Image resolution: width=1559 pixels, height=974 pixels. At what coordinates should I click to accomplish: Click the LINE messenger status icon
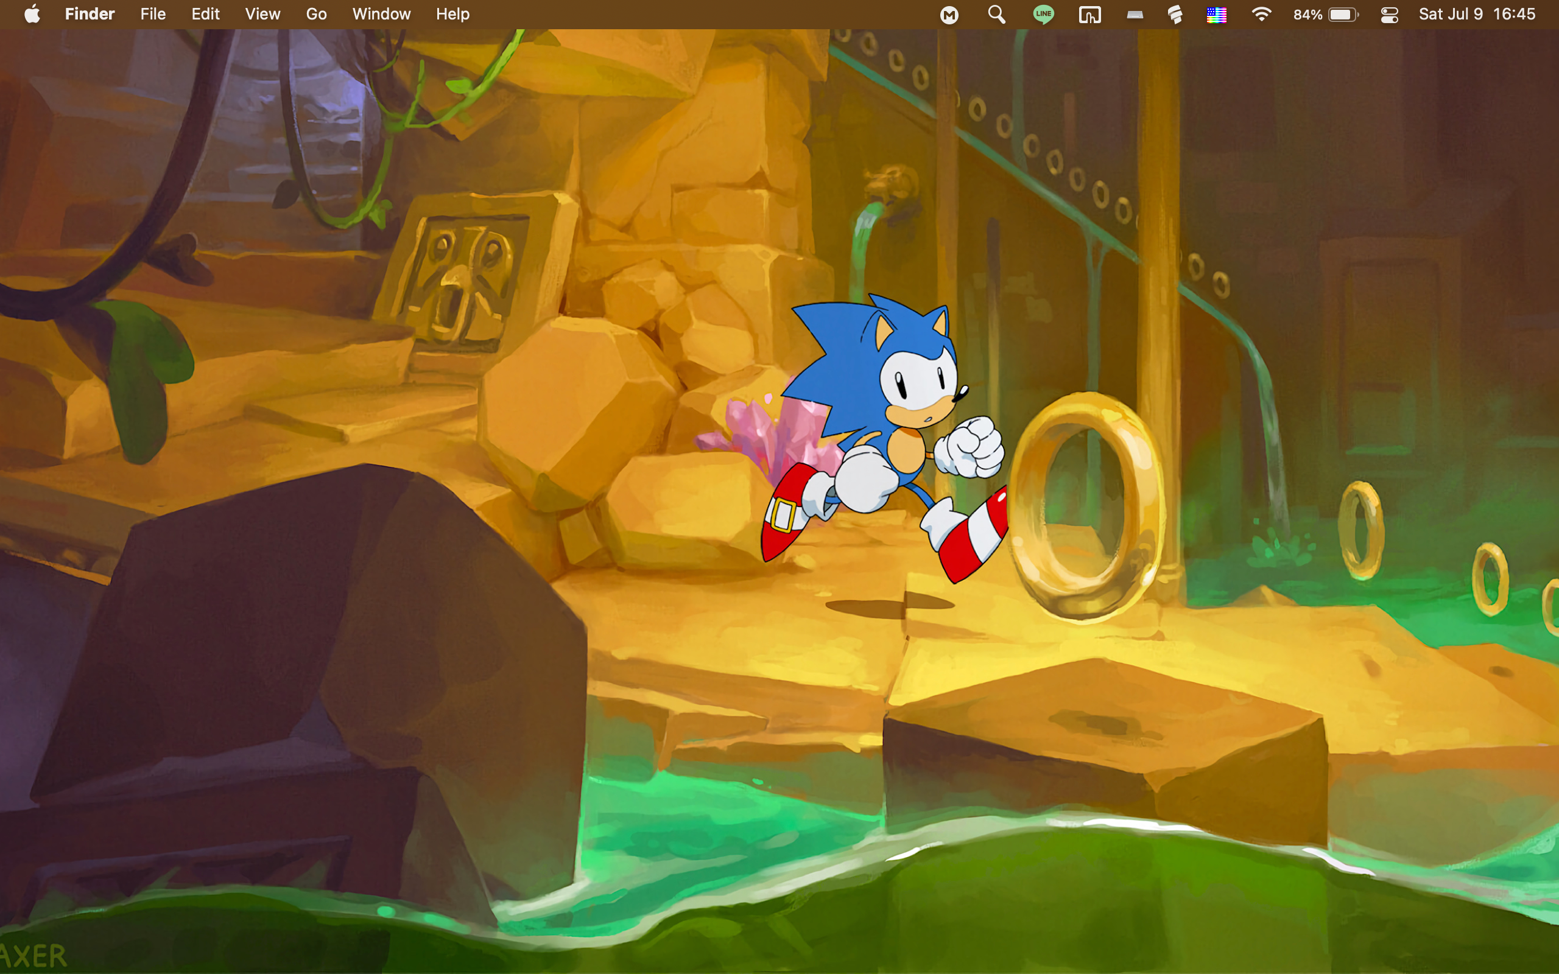point(1043,14)
